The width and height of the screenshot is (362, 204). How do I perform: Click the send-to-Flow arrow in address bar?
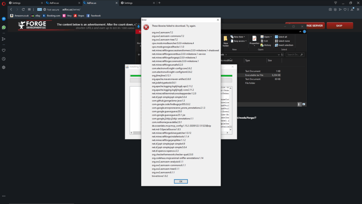coord(340,10)
